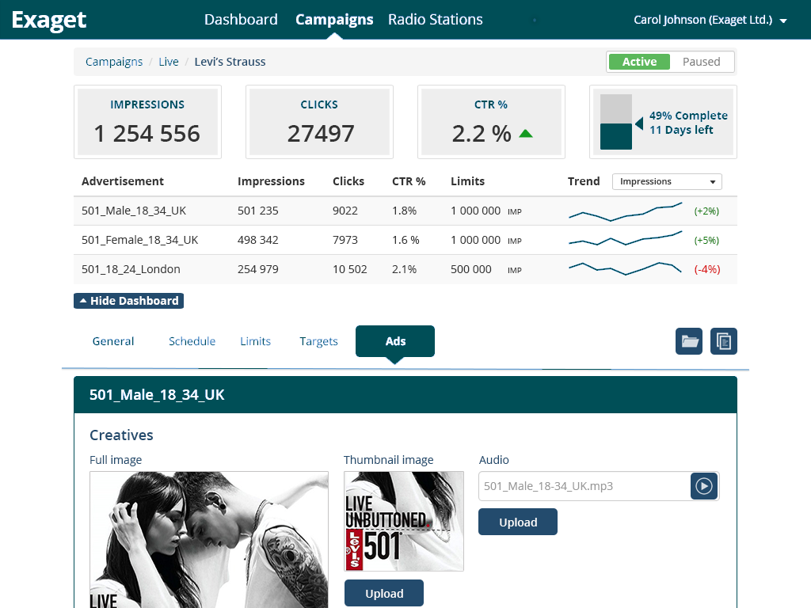Go to Radio Stations page
The image size is (811, 608).
[435, 20]
